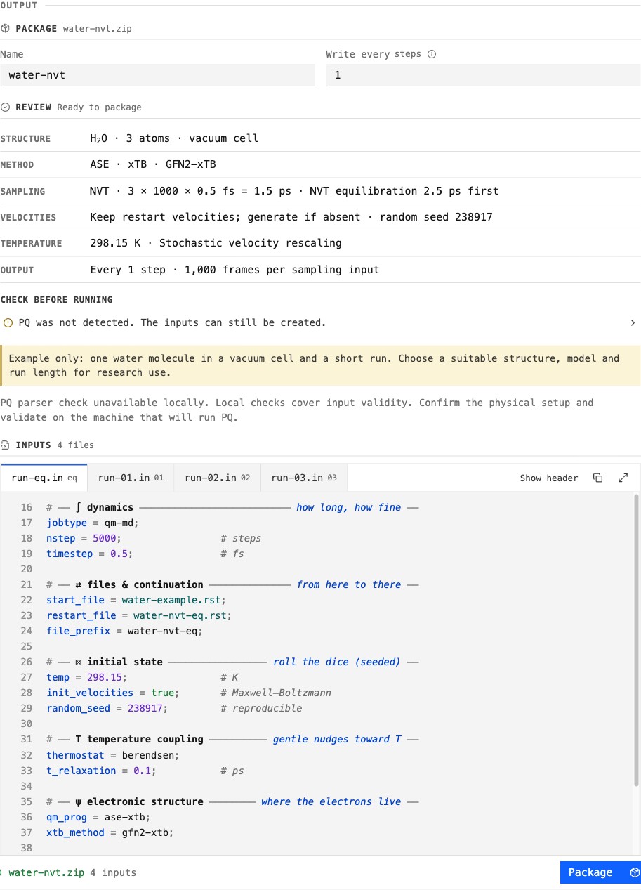Edit the Name field water-nvt
This screenshot has height=890, width=641.
tap(157, 75)
